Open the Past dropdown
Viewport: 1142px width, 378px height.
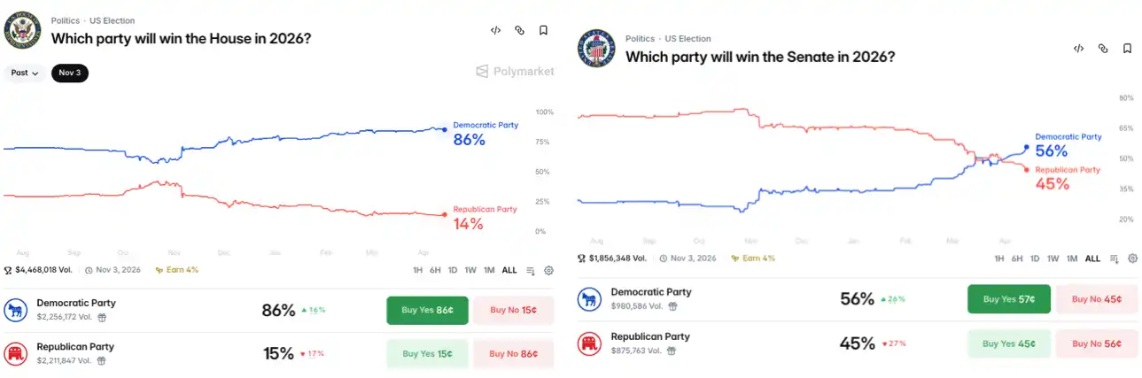(25, 73)
